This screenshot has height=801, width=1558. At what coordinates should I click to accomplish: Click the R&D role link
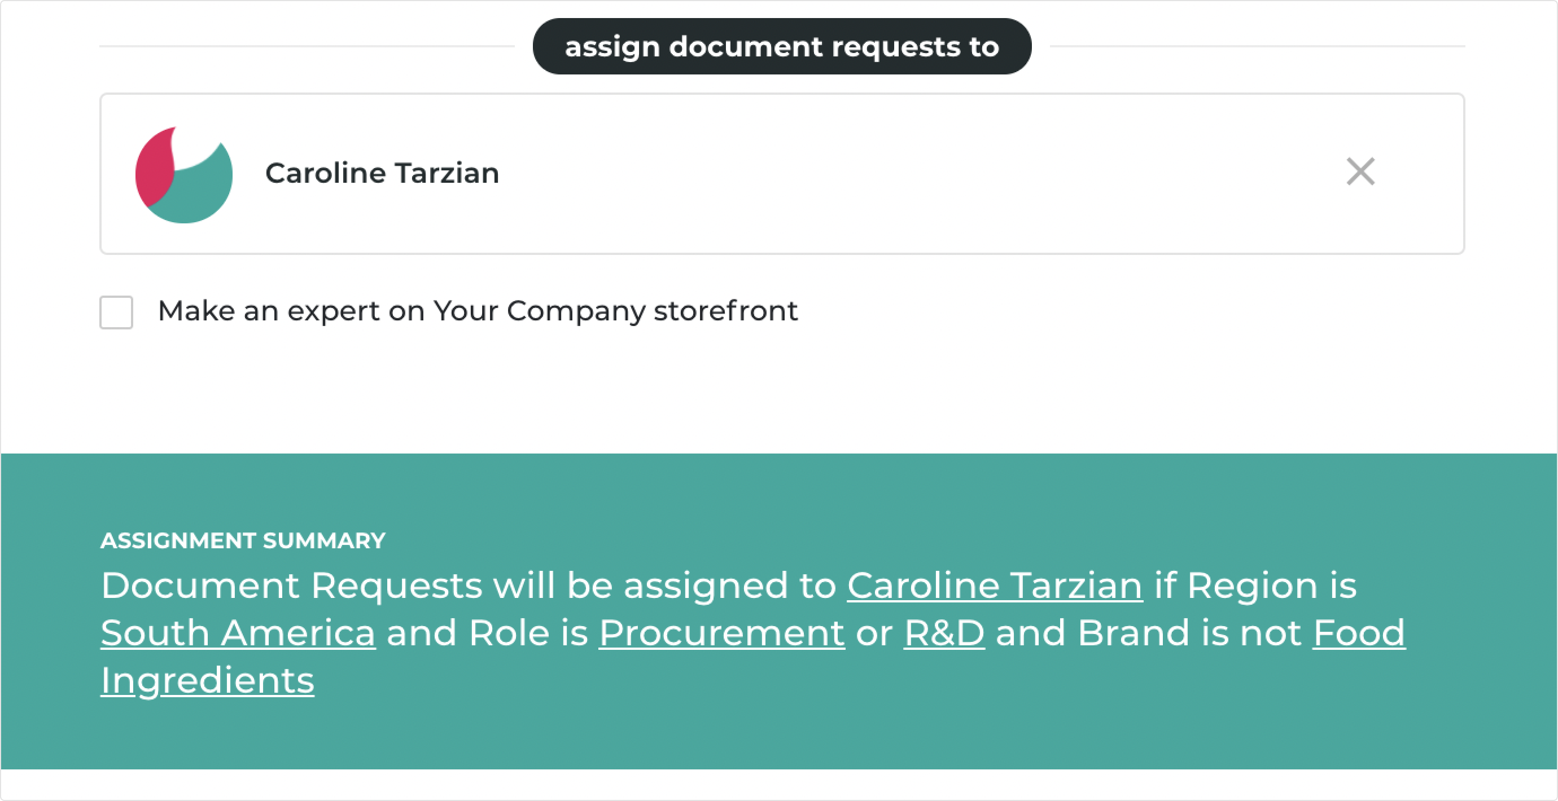(x=944, y=632)
